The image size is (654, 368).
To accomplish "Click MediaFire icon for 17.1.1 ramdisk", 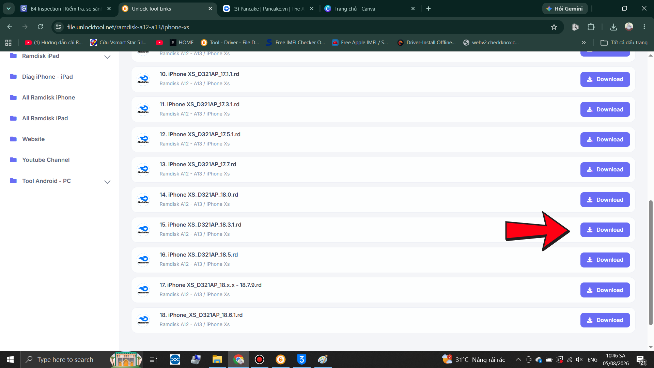I will [x=143, y=79].
